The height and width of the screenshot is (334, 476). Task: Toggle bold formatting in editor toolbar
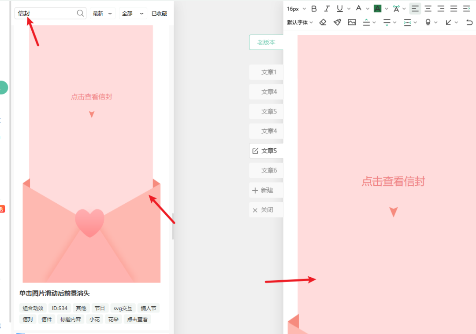click(x=314, y=8)
